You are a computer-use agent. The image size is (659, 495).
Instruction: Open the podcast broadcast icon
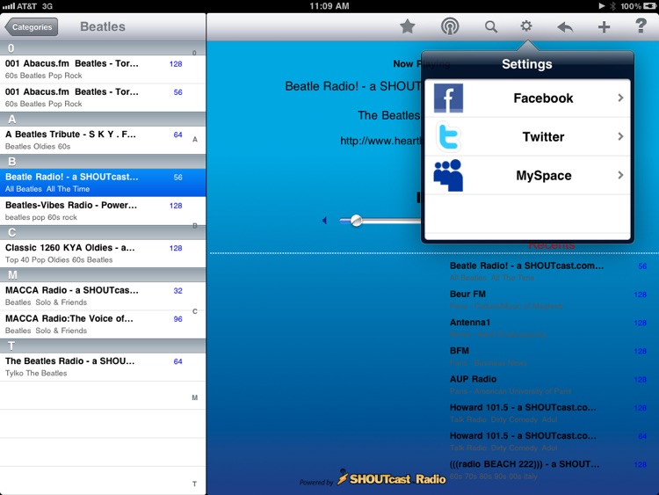point(450,26)
